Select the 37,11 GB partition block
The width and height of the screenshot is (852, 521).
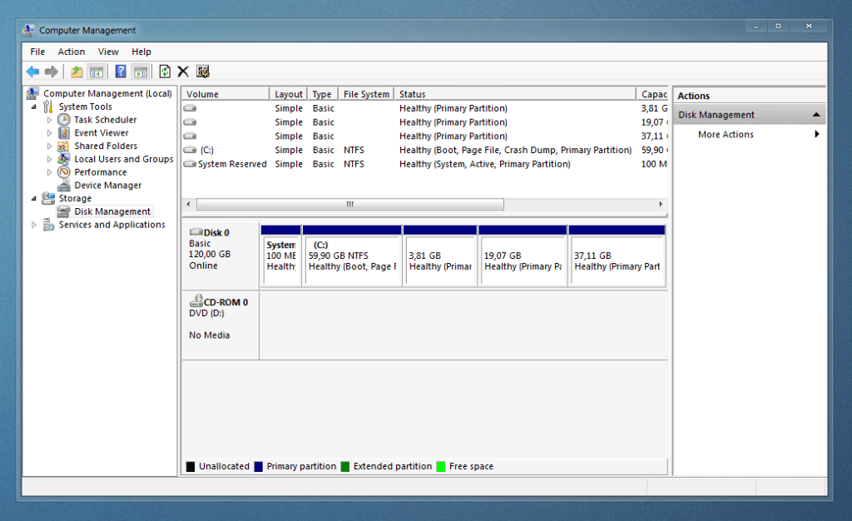coord(616,260)
